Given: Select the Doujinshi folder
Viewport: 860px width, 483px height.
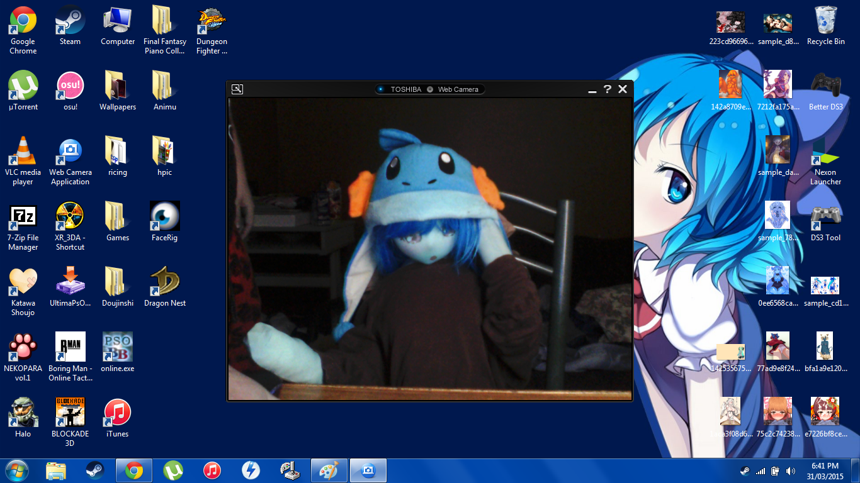Looking at the screenshot, I should point(118,287).
